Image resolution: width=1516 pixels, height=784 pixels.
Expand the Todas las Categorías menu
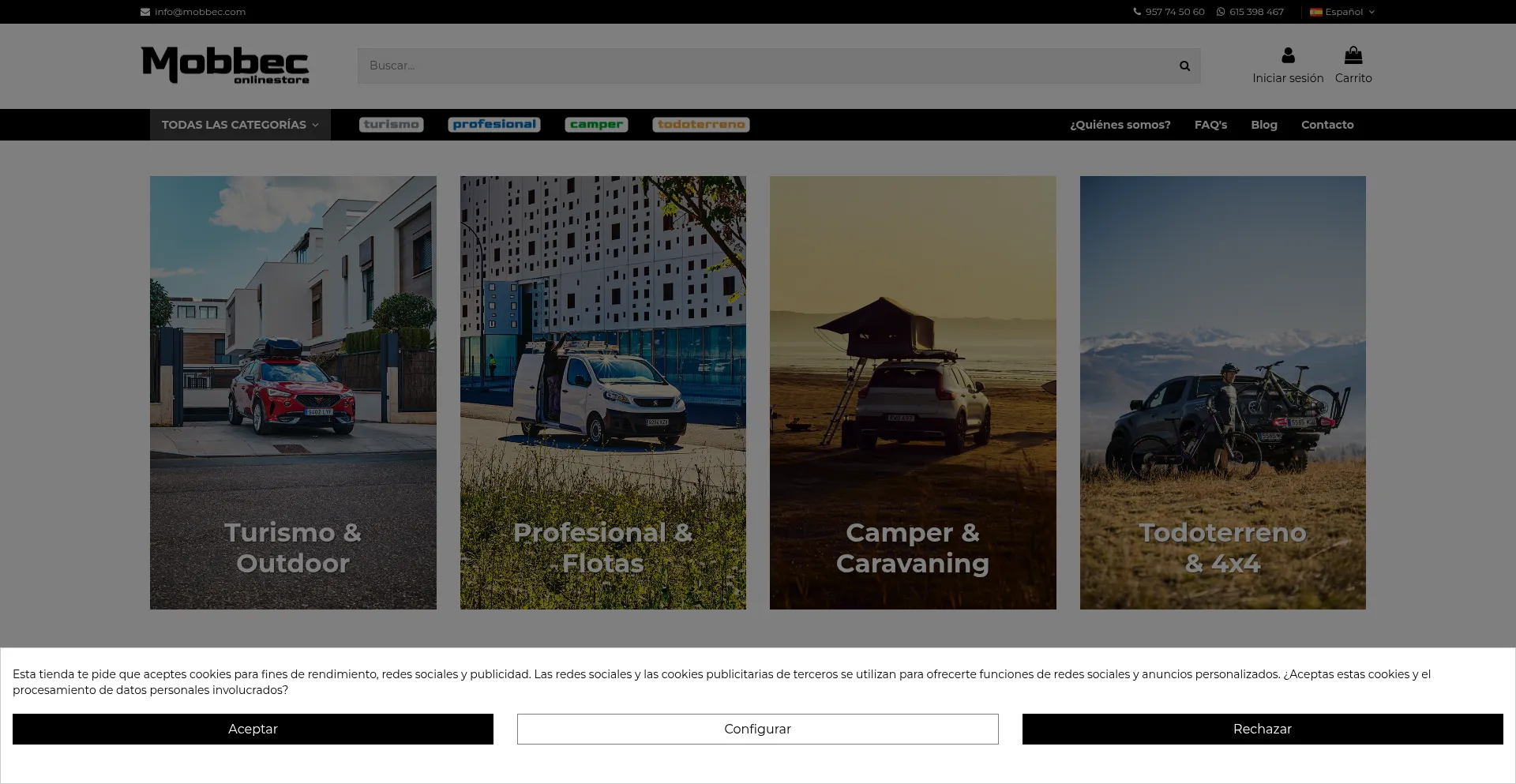[x=240, y=125]
